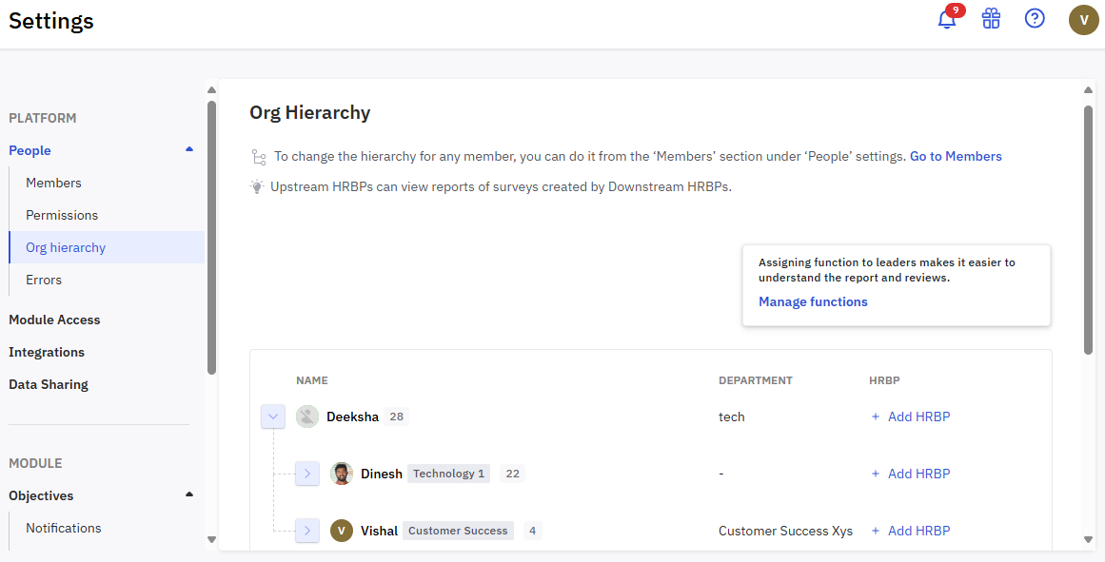Open the notifications bell icon

(947, 19)
